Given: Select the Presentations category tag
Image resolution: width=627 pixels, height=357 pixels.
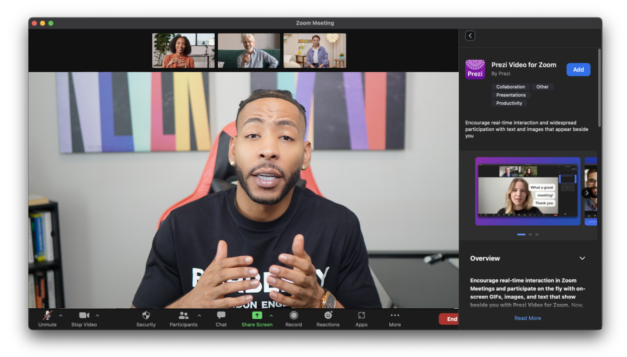Looking at the screenshot, I should [511, 95].
